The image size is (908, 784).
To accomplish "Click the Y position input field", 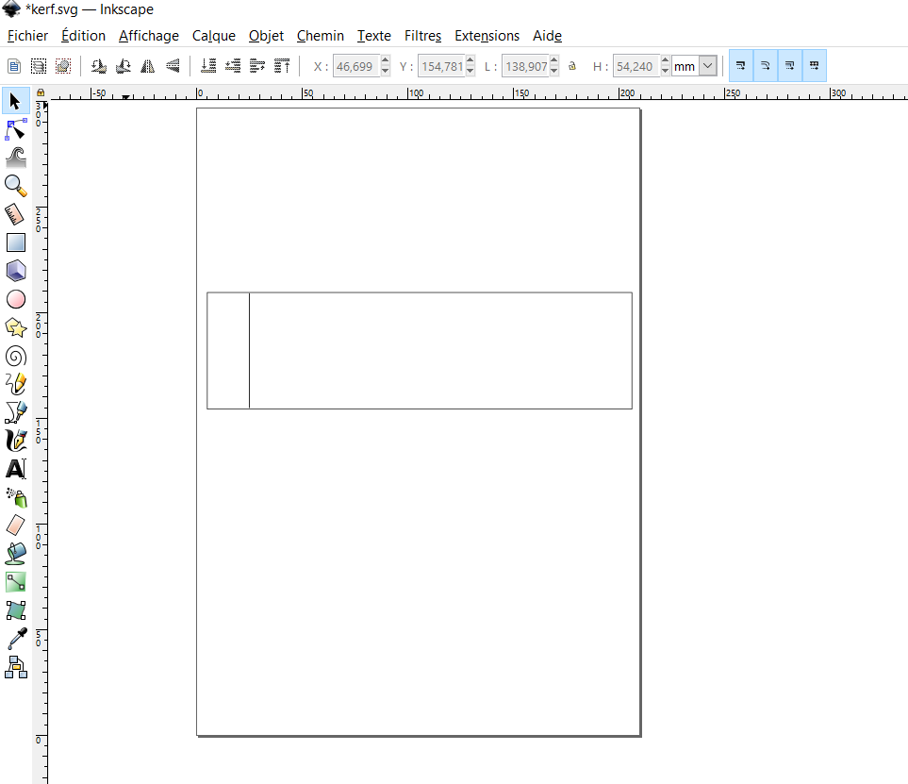I will click(441, 66).
